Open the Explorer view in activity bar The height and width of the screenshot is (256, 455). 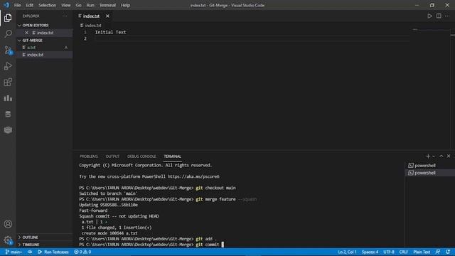8,18
